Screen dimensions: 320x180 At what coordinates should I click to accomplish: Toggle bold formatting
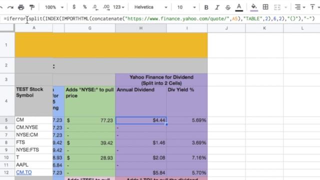(206, 7)
